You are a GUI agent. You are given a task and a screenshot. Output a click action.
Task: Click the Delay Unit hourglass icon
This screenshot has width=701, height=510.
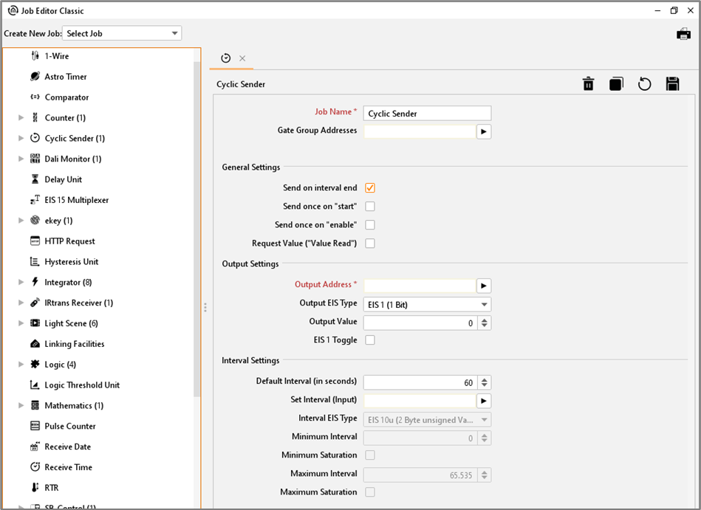coord(35,179)
